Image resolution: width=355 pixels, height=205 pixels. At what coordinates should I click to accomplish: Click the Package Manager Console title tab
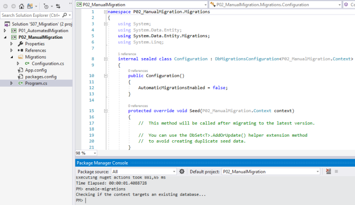pos(102,163)
